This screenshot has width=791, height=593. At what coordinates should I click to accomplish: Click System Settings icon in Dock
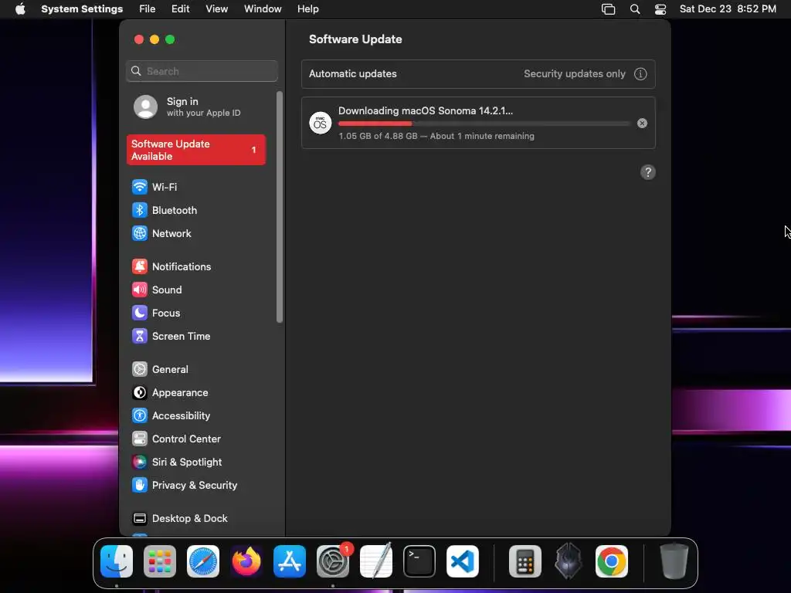pyautogui.click(x=333, y=561)
